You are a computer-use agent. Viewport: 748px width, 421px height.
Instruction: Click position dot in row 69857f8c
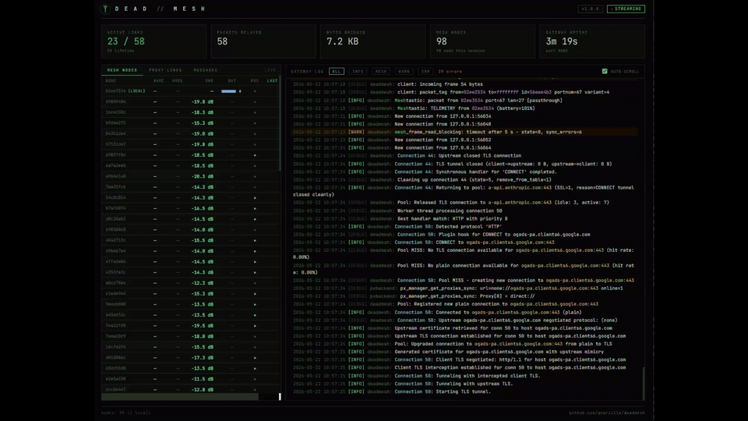[x=255, y=155]
